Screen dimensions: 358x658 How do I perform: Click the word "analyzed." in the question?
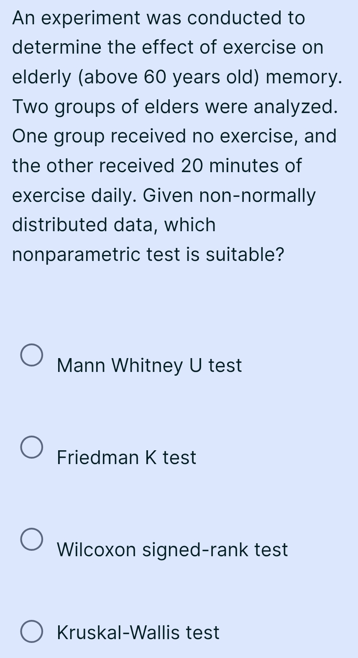295,107
